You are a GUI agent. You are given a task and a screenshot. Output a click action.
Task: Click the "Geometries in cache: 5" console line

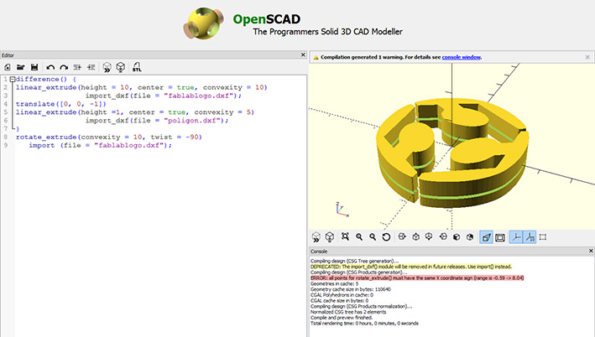point(334,283)
